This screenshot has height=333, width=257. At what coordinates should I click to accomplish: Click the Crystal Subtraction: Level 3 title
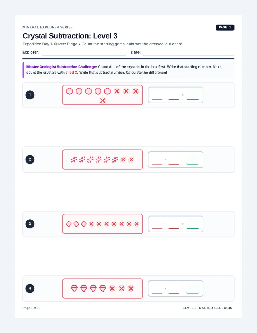click(70, 36)
